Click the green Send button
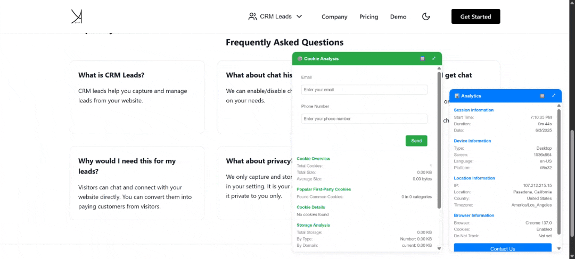 (416, 141)
